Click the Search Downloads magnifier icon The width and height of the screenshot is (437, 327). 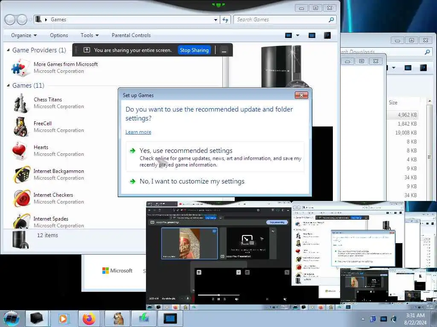(427, 52)
